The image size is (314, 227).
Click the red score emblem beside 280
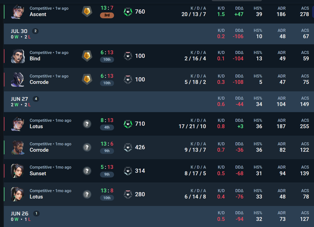click(x=128, y=195)
